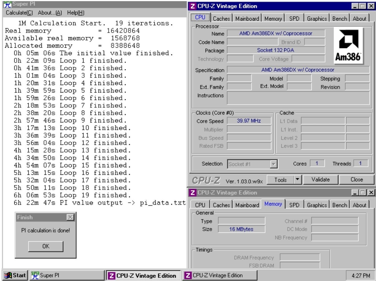
Task: Minimize the top CPU-Z window
Action: coord(355,6)
